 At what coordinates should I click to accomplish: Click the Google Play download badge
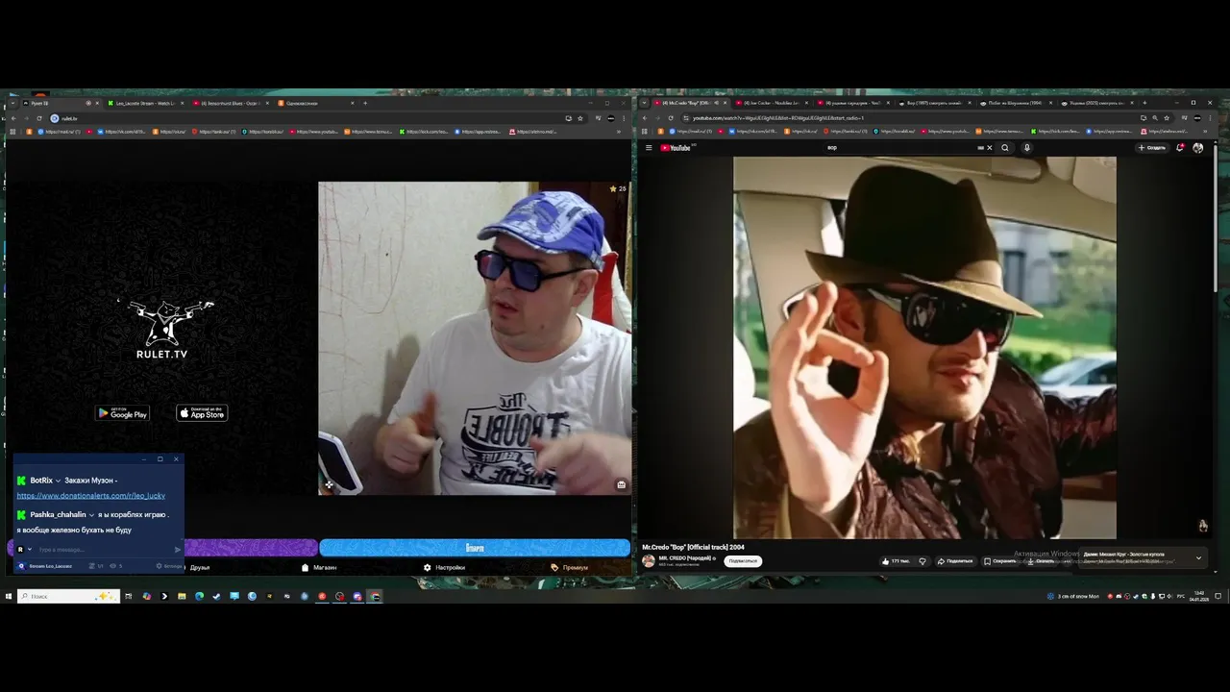(123, 413)
